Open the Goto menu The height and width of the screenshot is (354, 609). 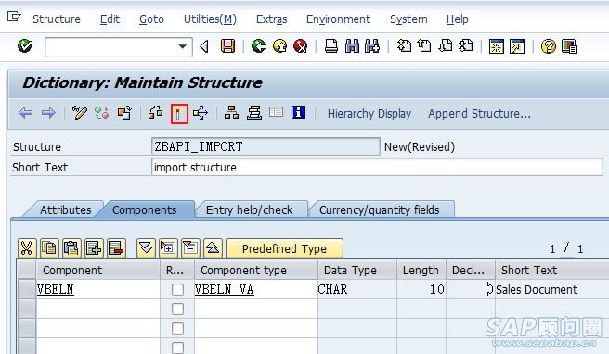[x=151, y=19]
